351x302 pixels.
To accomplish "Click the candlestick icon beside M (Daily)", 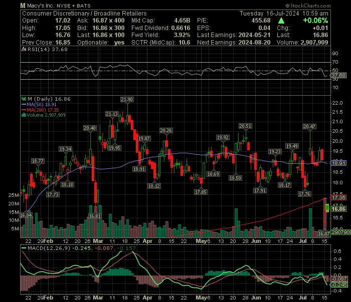I will tap(24, 99).
